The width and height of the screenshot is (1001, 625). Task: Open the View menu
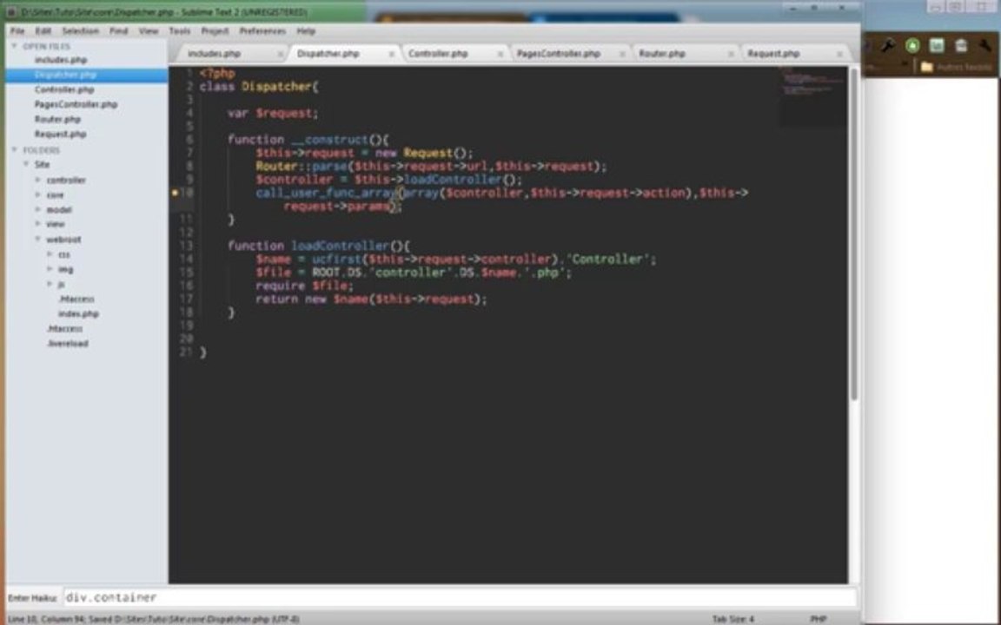point(149,30)
